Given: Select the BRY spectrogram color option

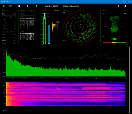Looking at the screenshot, I should pyautogui.click(x=4, y=93).
